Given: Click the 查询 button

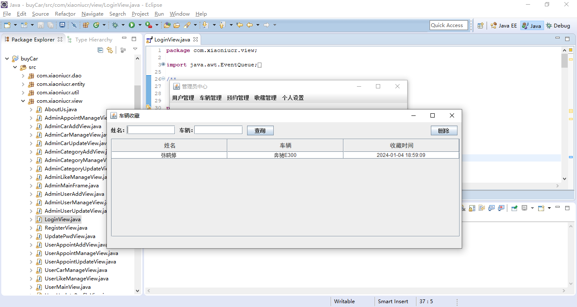Looking at the screenshot, I should coord(260,131).
